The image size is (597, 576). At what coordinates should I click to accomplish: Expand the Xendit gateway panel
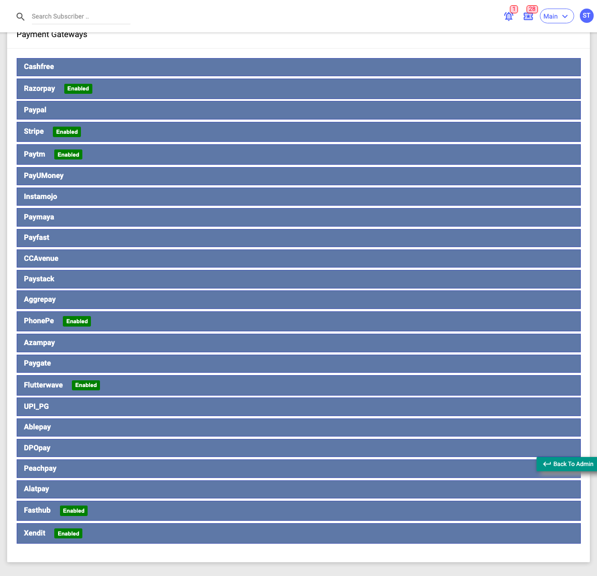[x=298, y=533]
